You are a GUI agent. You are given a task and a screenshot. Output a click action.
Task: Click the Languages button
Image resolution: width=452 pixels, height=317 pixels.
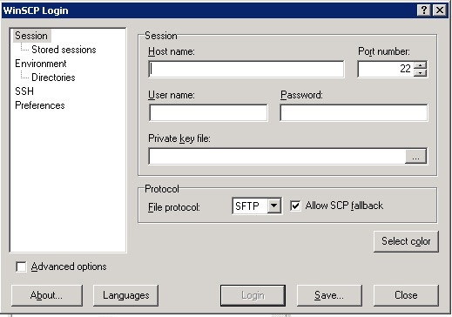click(125, 295)
